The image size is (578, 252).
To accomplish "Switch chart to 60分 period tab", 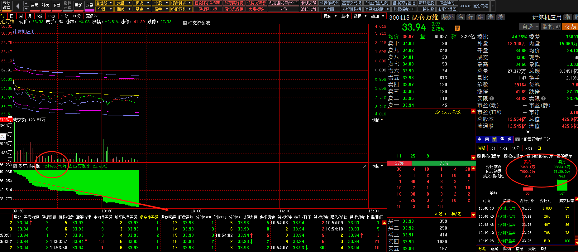I will [x=77, y=16].
